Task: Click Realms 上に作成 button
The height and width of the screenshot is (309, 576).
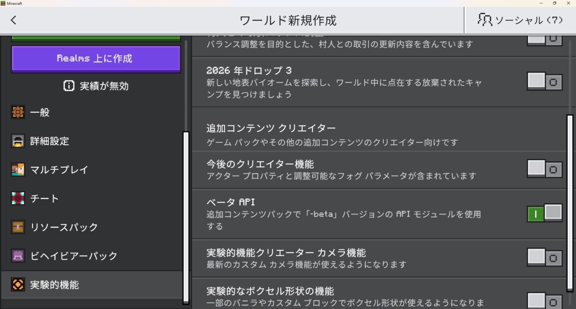Action: point(96,59)
